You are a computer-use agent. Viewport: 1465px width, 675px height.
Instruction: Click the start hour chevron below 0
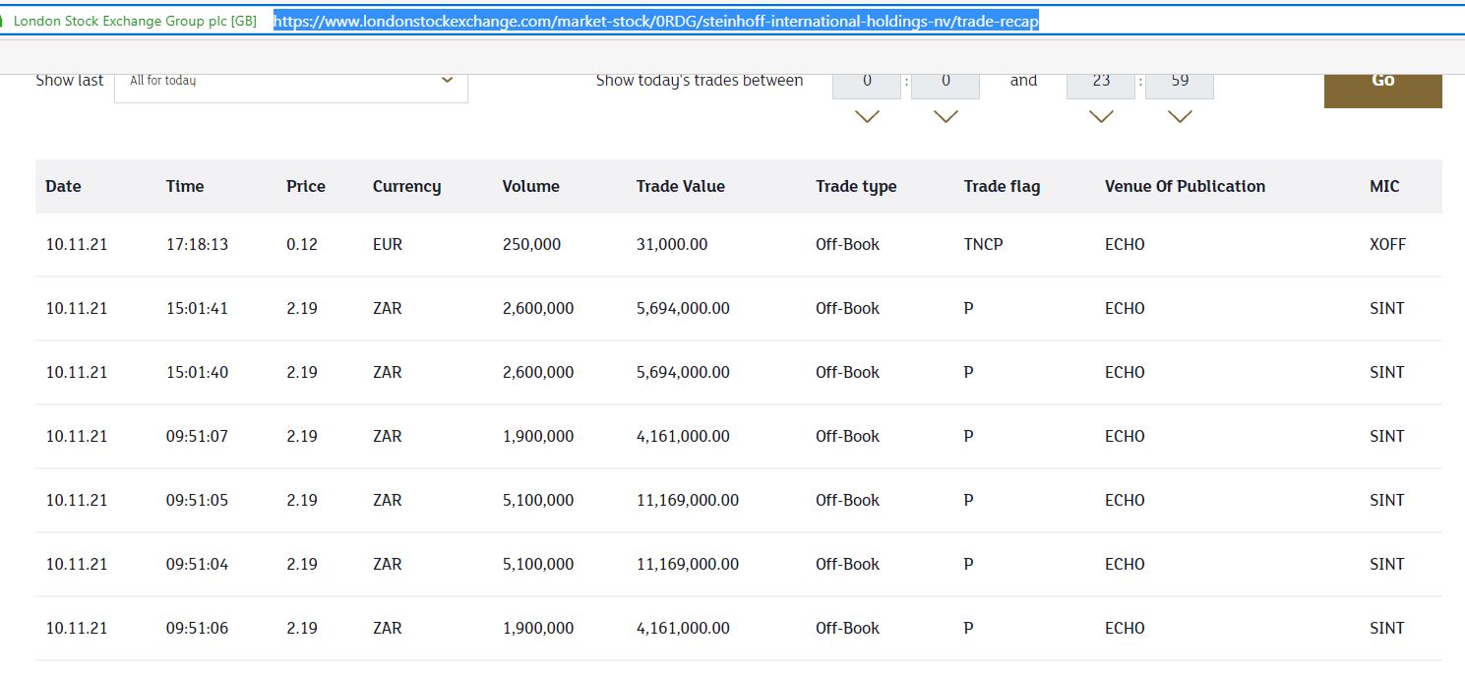[x=867, y=117]
